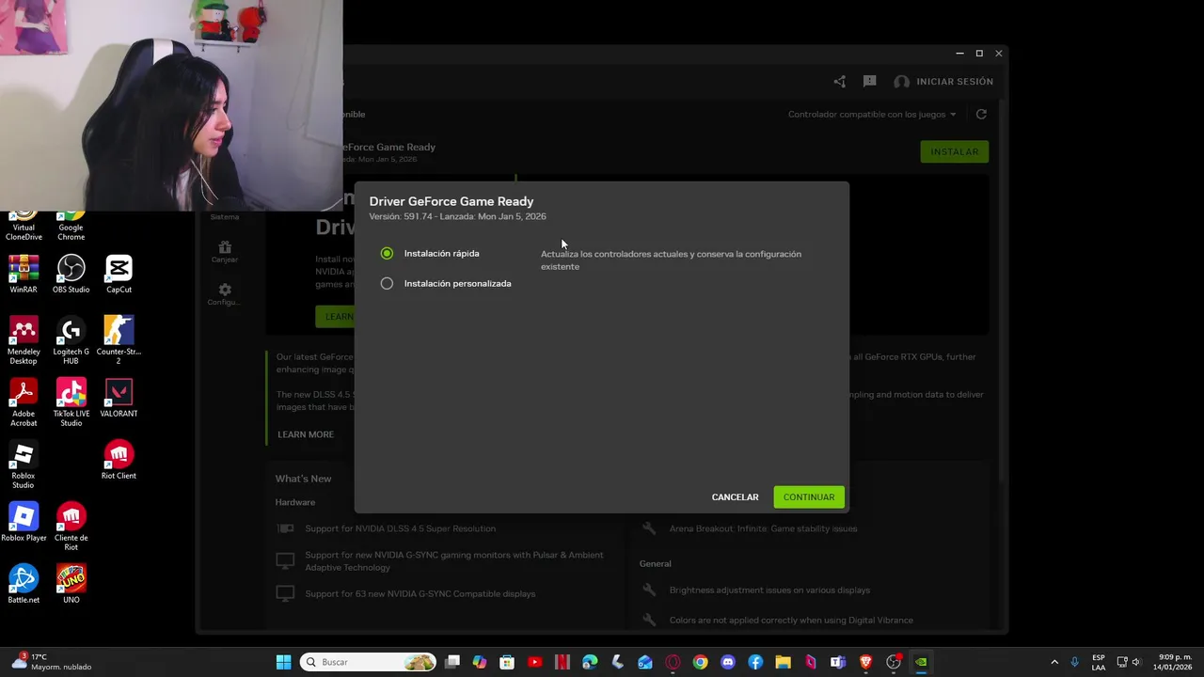This screenshot has width=1204, height=677.
Task: Click the CONTINUAR button in the dialog
Action: (x=809, y=497)
